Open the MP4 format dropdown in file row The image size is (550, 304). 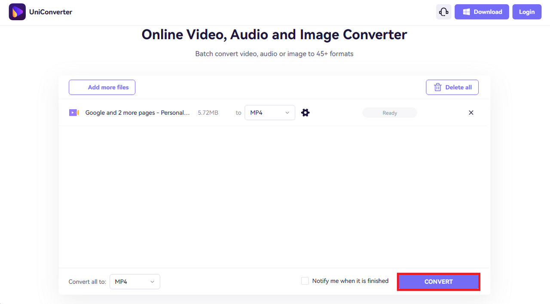pyautogui.click(x=270, y=113)
